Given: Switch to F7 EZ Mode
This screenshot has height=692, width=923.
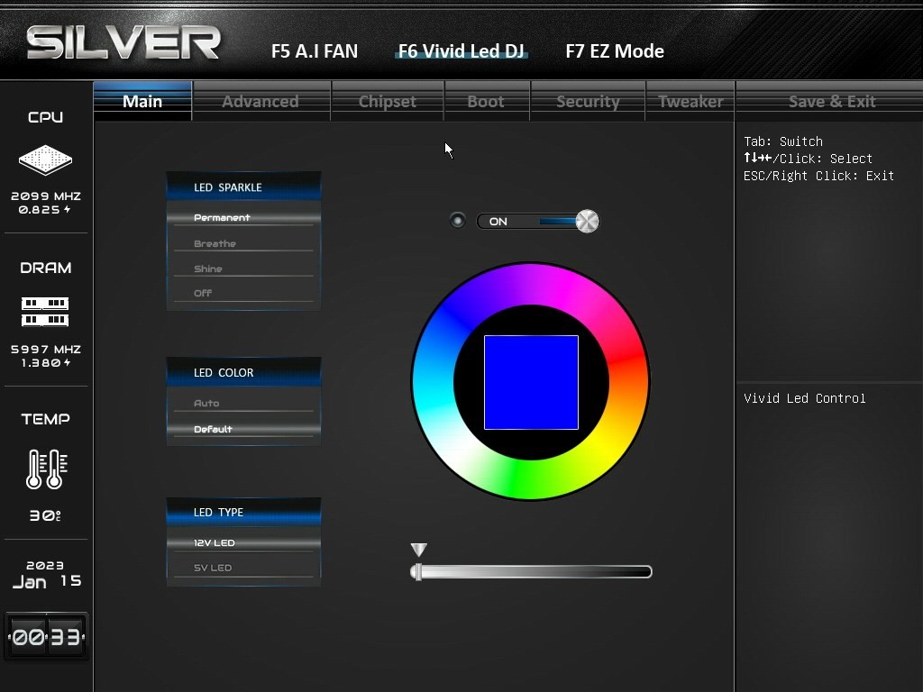Looking at the screenshot, I should click(x=615, y=51).
